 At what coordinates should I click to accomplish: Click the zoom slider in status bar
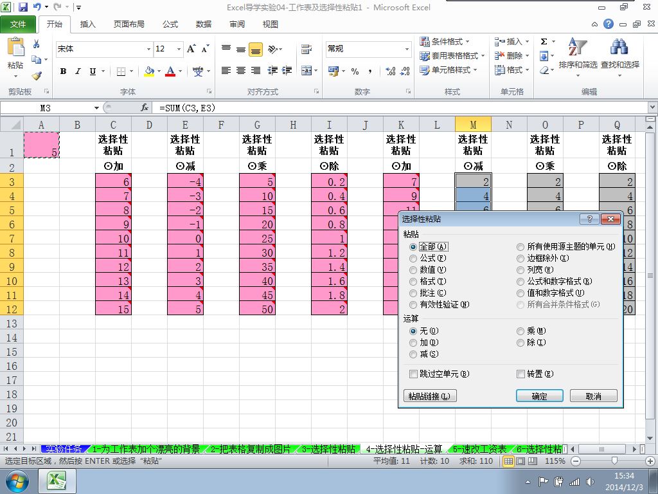pyautogui.click(x=615, y=461)
